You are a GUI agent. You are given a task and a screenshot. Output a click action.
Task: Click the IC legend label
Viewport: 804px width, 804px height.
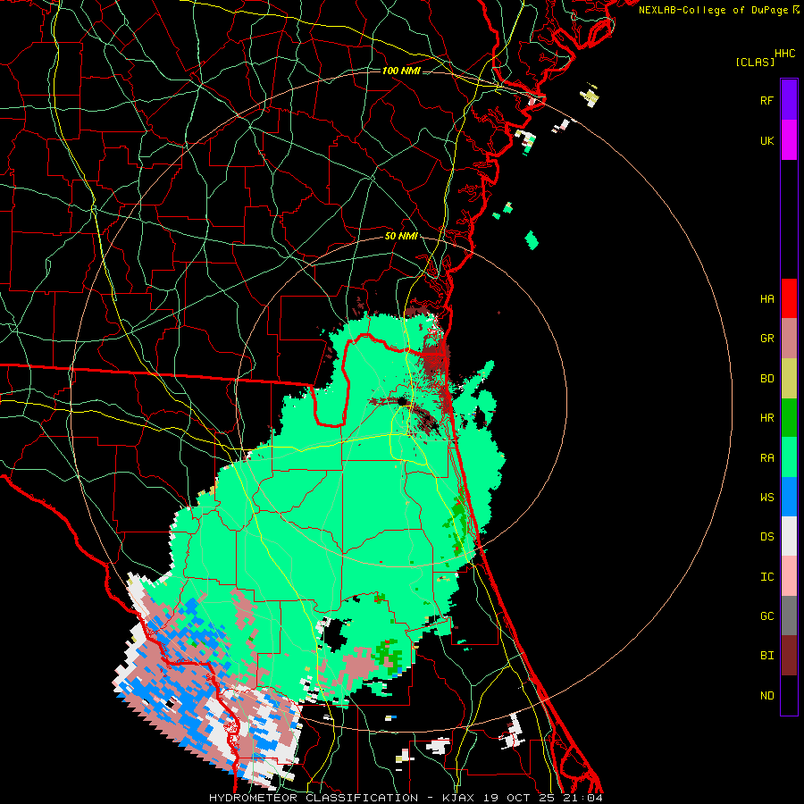click(766, 576)
